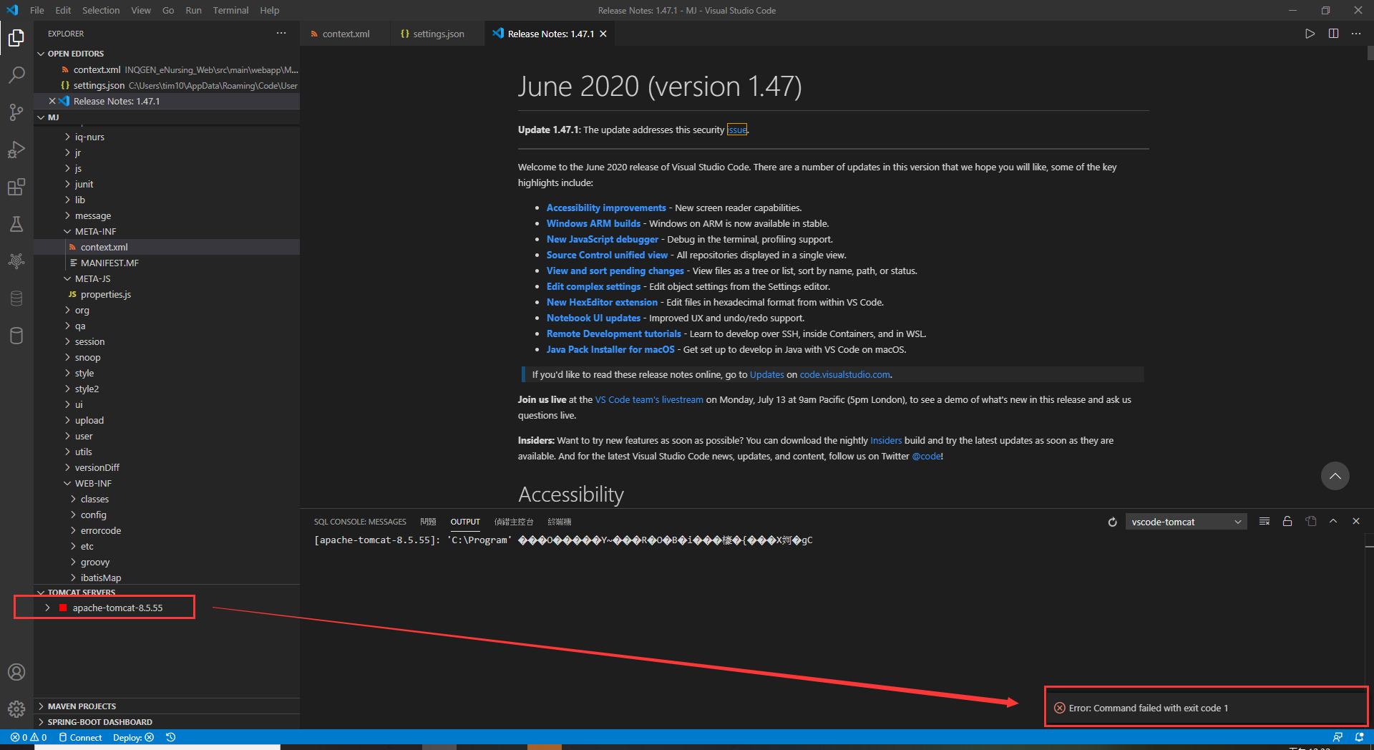The image size is (1374, 750).
Task: Clear the Output panel content
Action: (1264, 521)
